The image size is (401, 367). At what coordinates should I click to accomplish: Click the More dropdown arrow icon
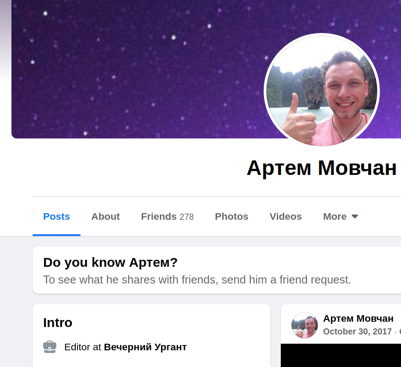point(355,217)
